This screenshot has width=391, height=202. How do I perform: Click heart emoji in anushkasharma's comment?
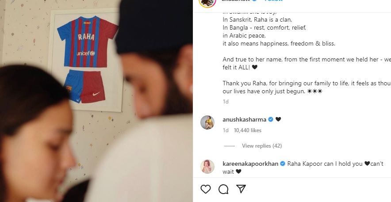tap(278, 119)
